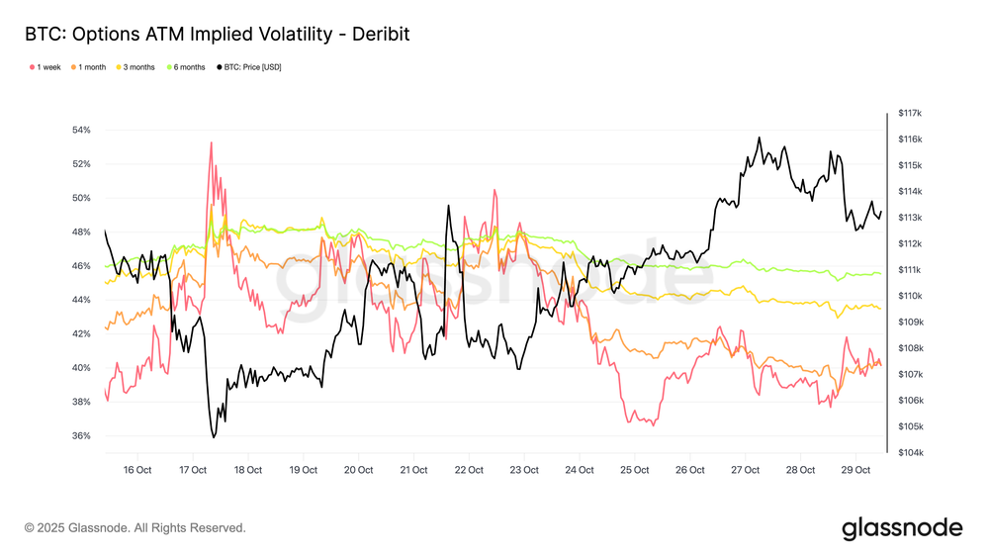The width and height of the screenshot is (989, 557).
Task: Click the 36% volatility axis label
Action: (x=81, y=436)
